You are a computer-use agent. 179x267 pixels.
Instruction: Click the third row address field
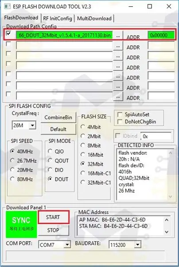point(161,56)
